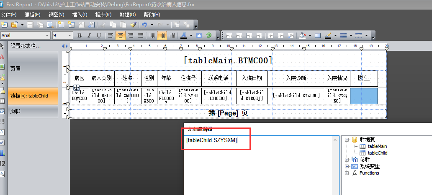Open the 文件(F) menu

click(8, 15)
